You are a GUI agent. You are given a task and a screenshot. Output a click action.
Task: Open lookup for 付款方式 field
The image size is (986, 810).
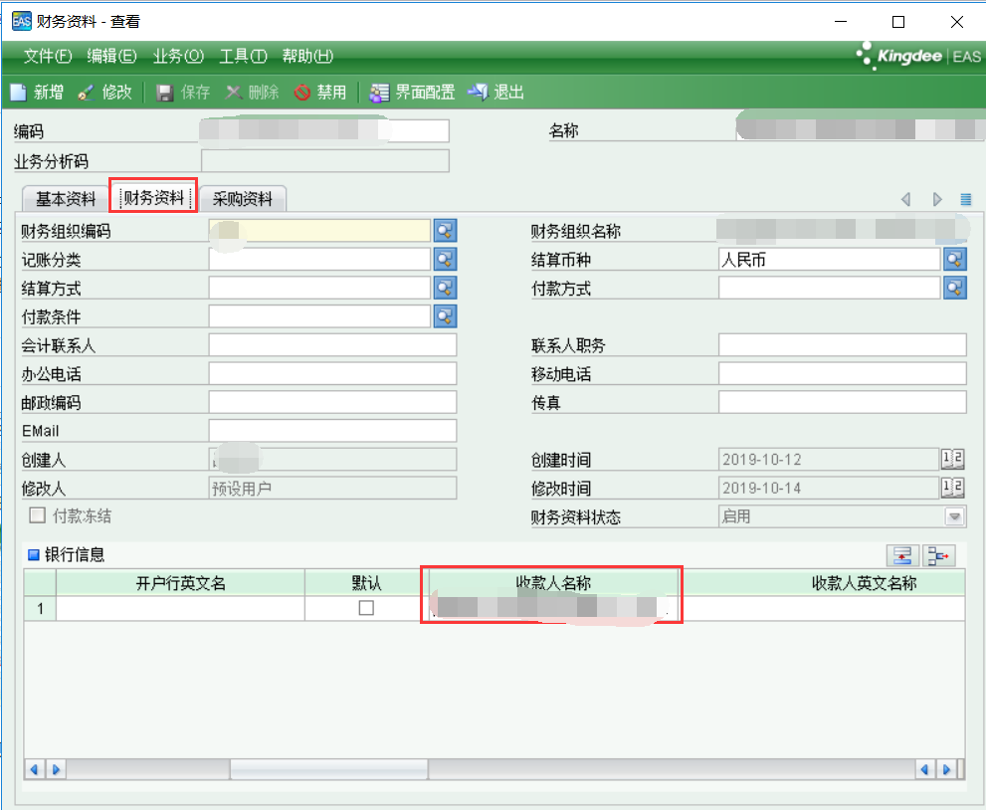click(955, 288)
